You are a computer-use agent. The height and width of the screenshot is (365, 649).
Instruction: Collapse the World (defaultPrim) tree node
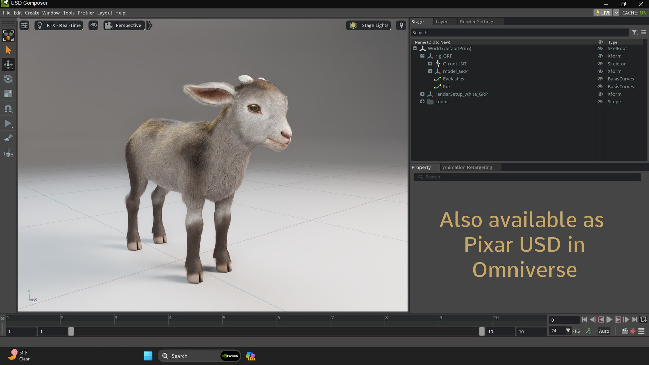(x=415, y=48)
